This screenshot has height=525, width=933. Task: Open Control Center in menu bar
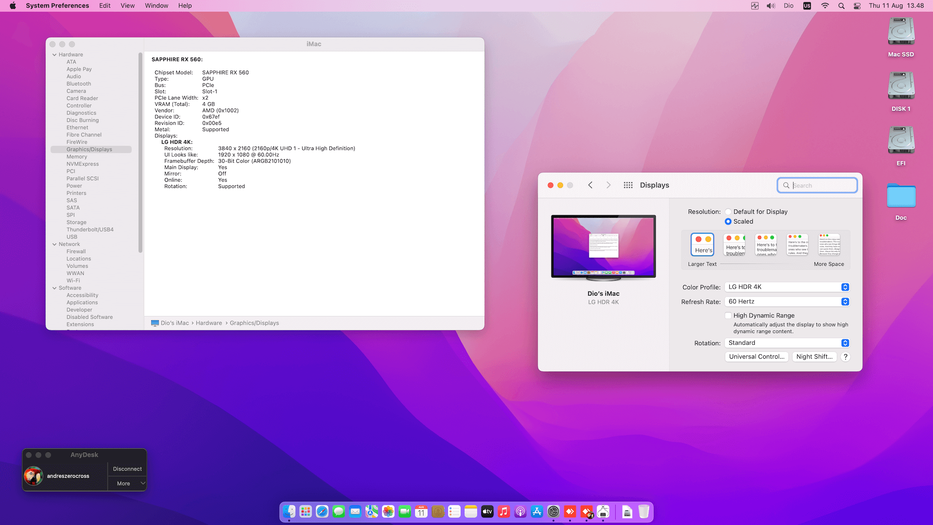click(x=857, y=6)
